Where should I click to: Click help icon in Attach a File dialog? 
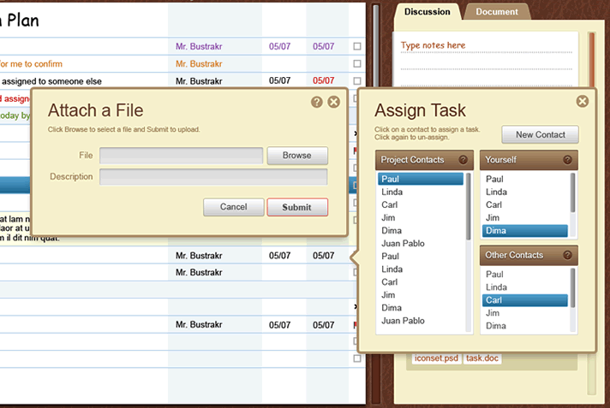tap(317, 102)
